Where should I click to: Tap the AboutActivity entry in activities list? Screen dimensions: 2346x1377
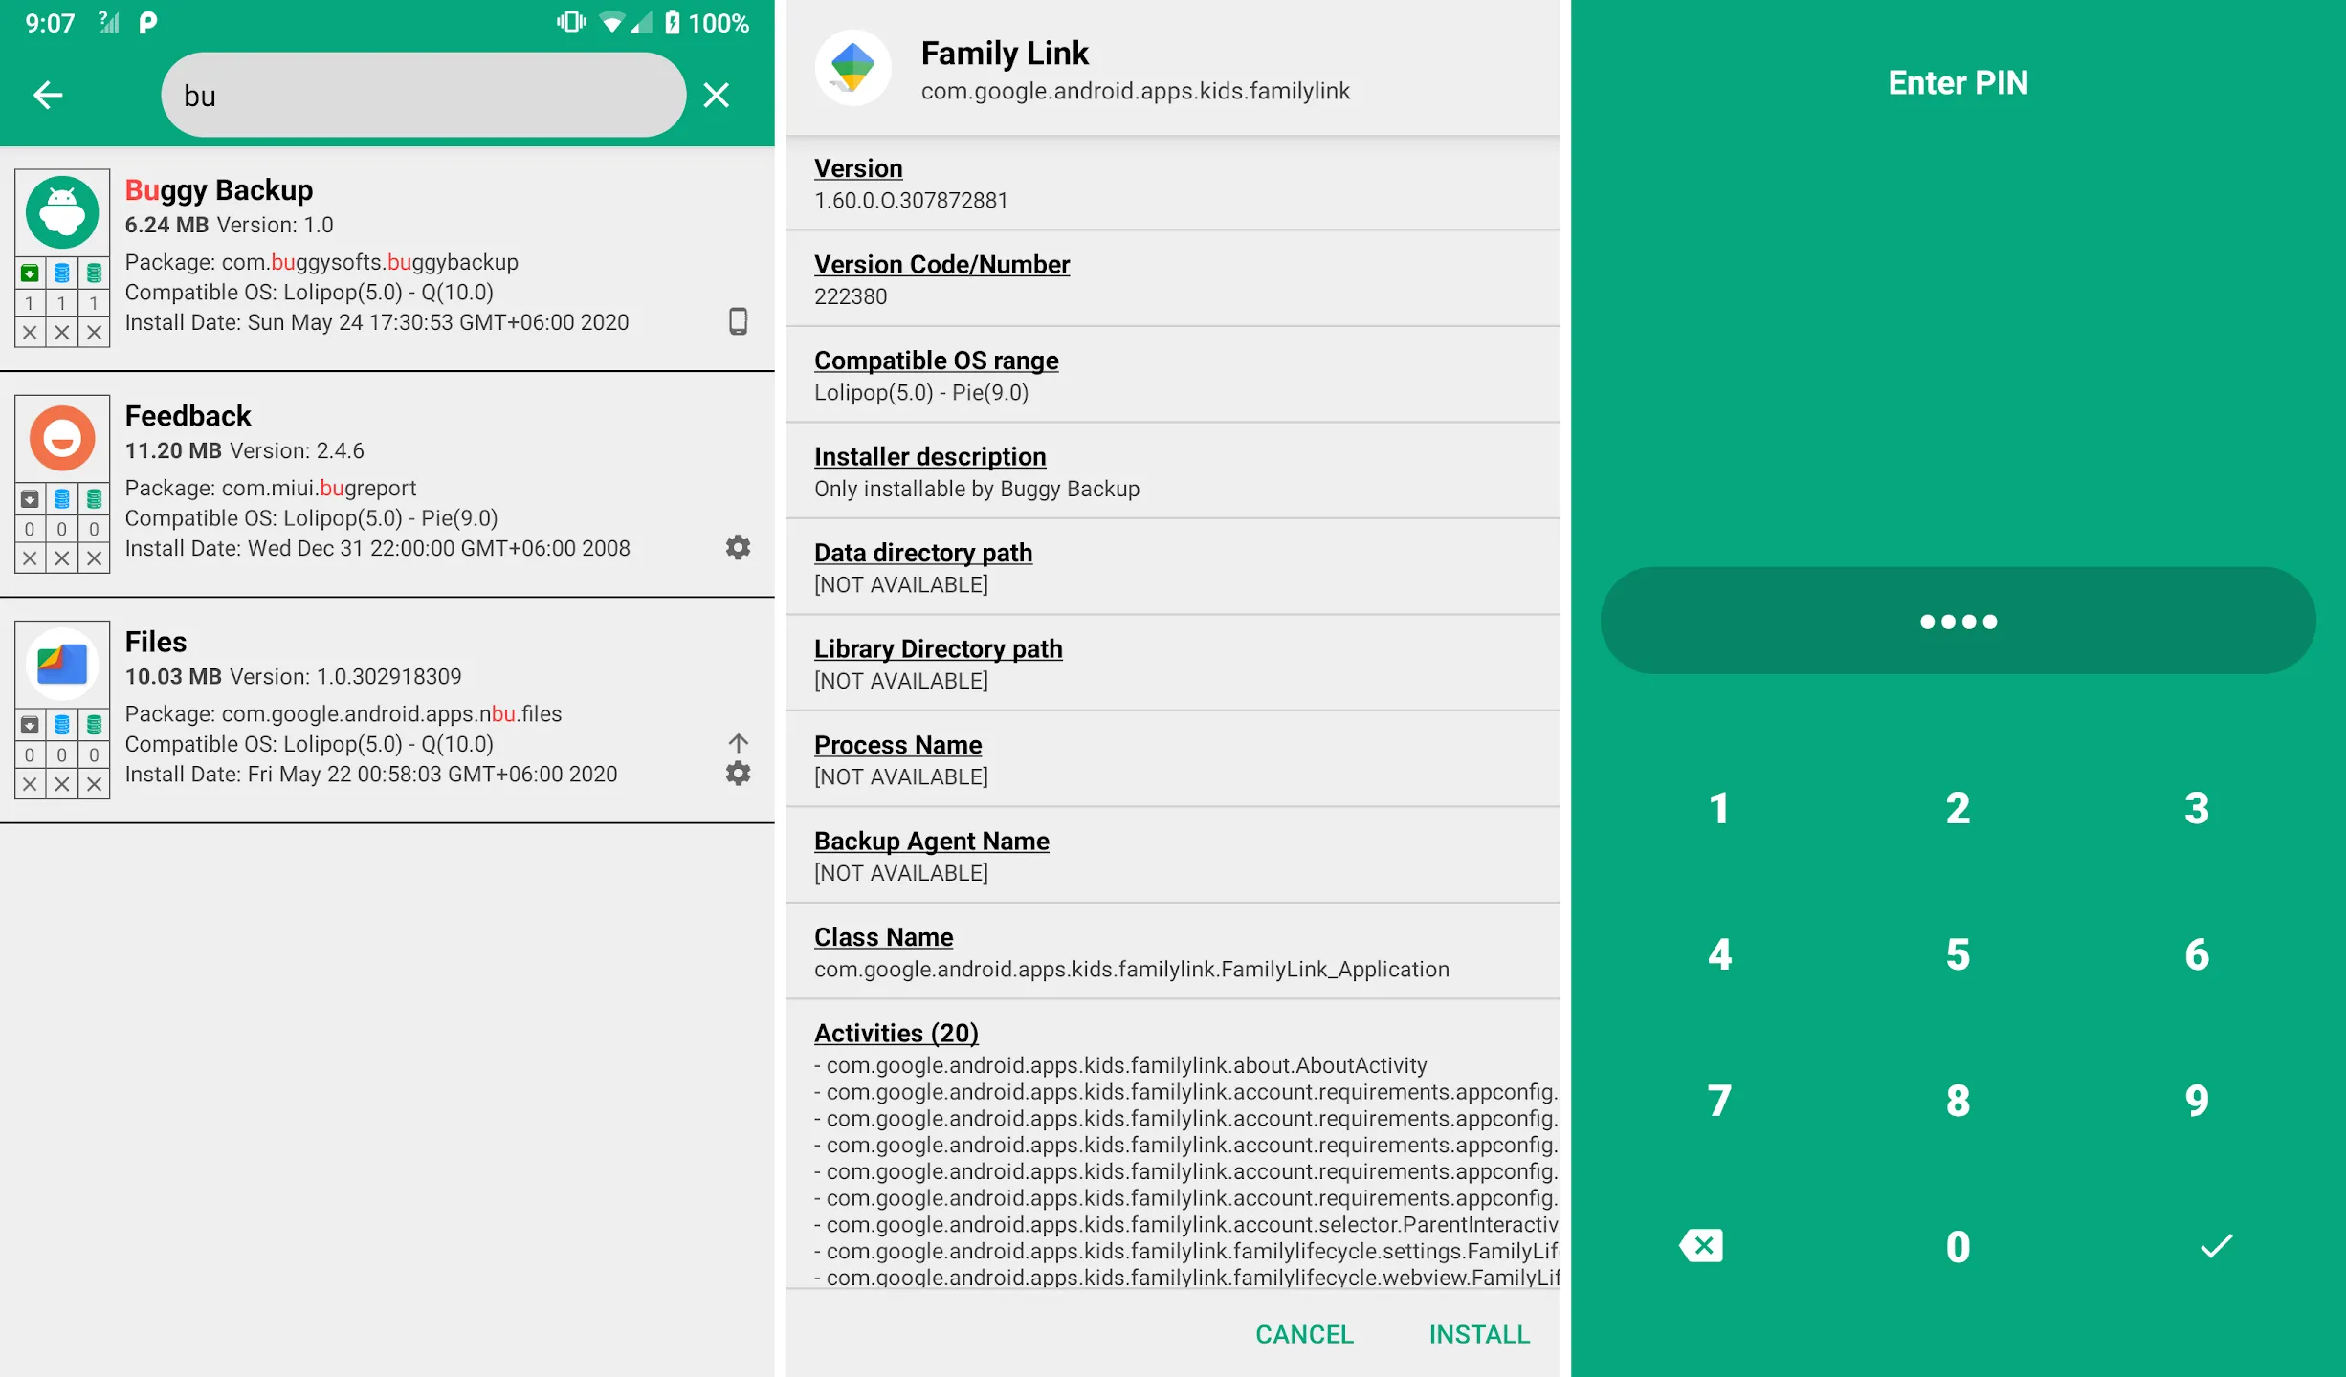1120,1065
